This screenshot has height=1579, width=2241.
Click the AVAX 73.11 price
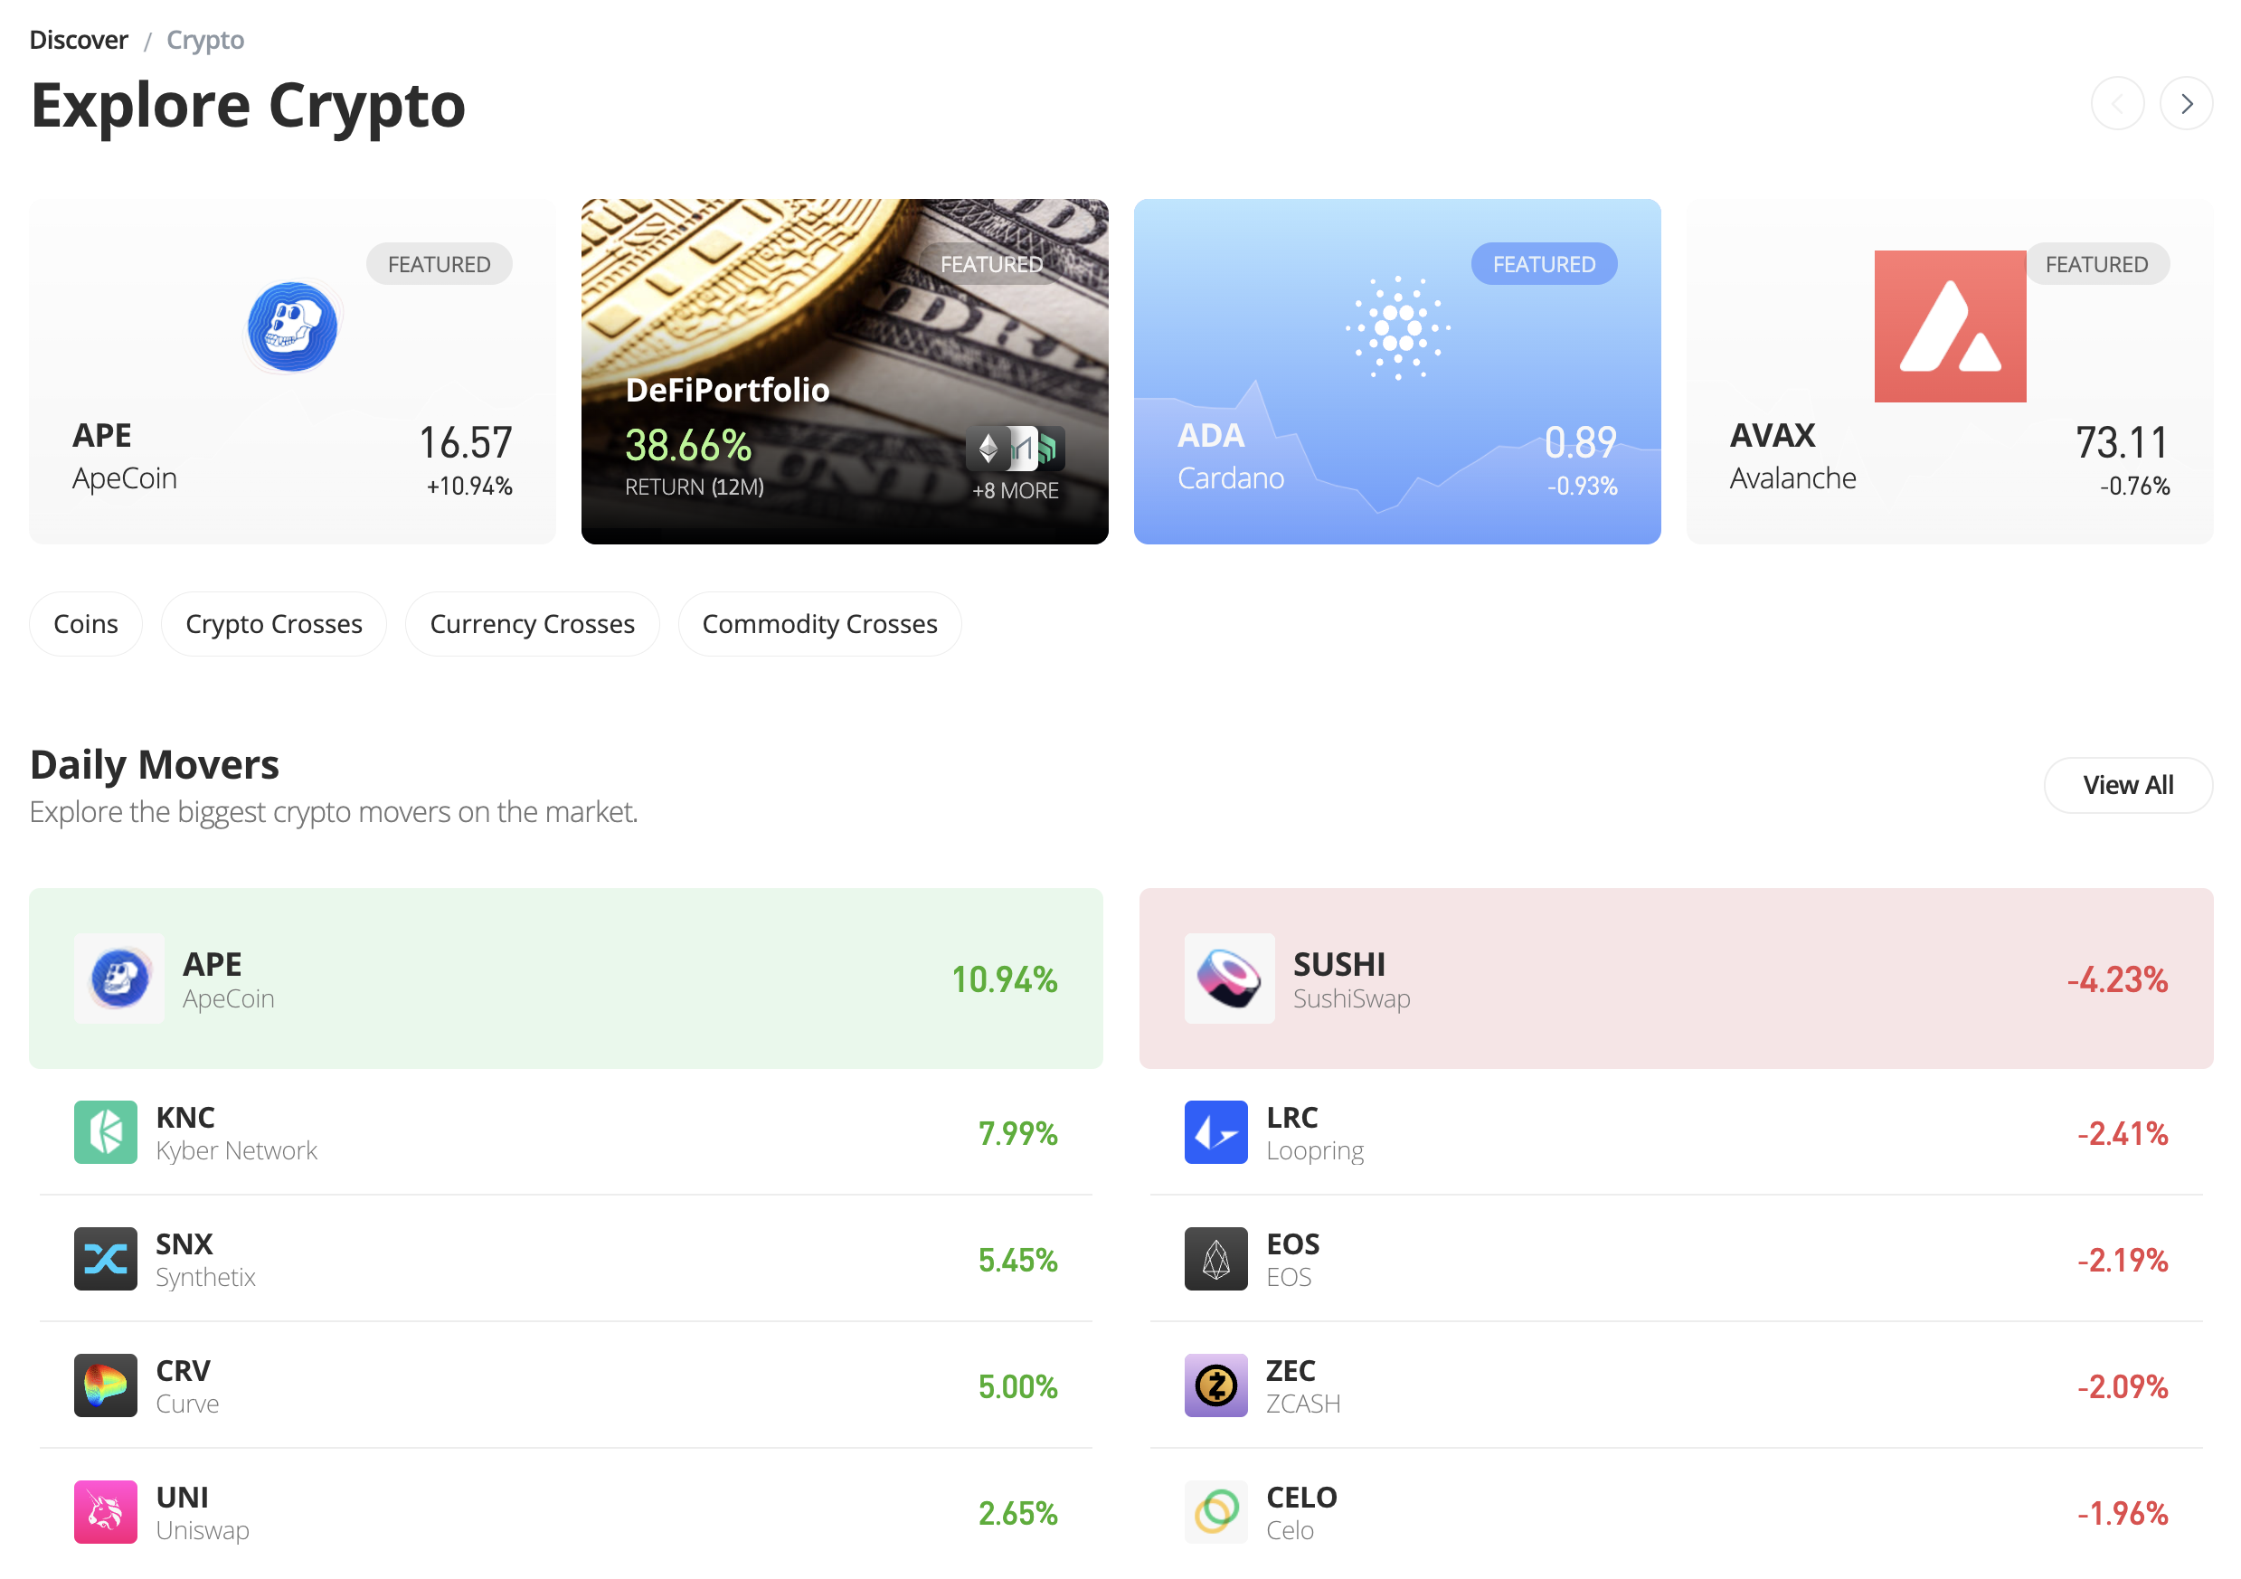click(x=2122, y=443)
